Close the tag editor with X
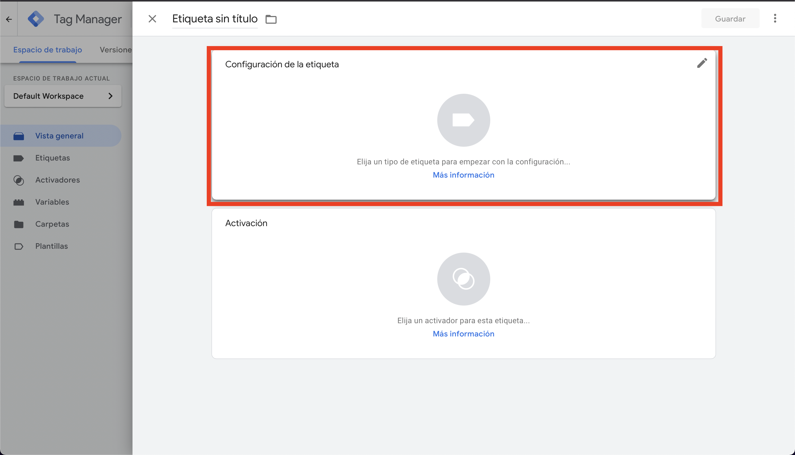Image resolution: width=795 pixels, height=455 pixels. [152, 19]
